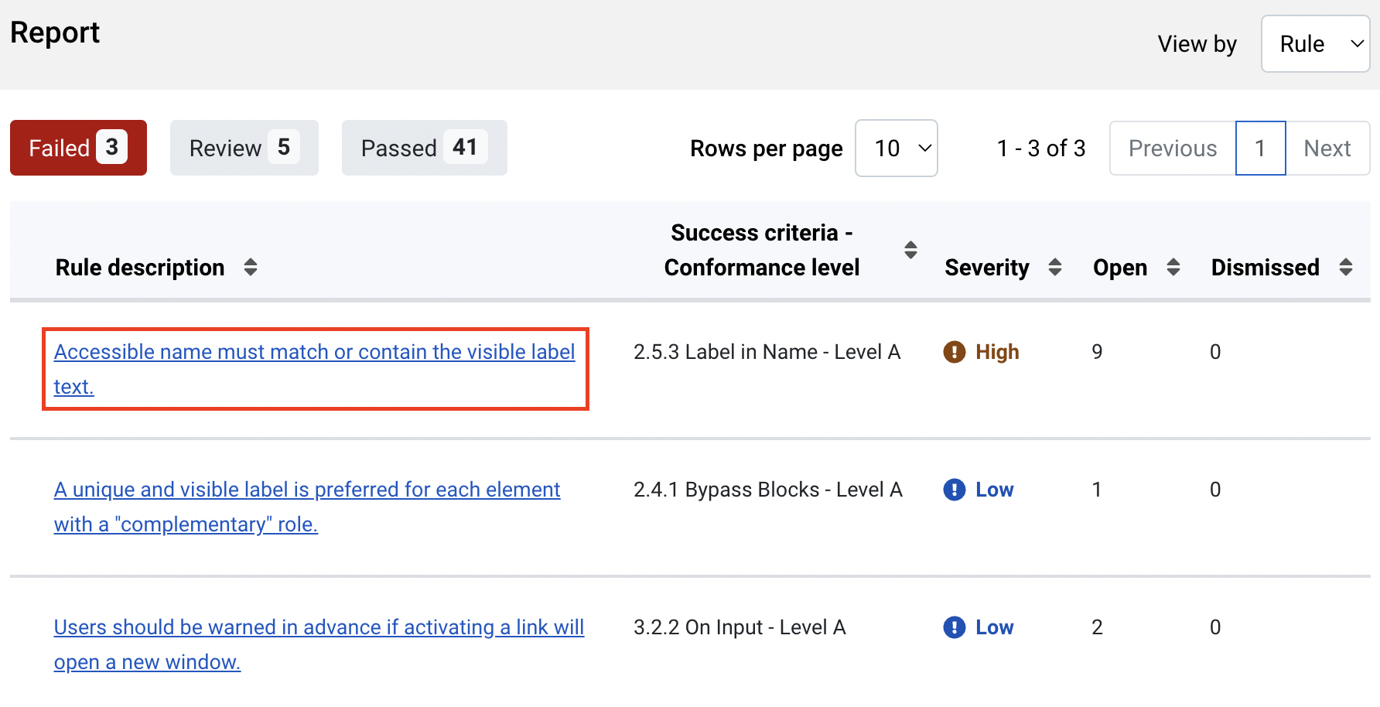Go to the Next page
This screenshot has width=1380, height=707.
1327,148
